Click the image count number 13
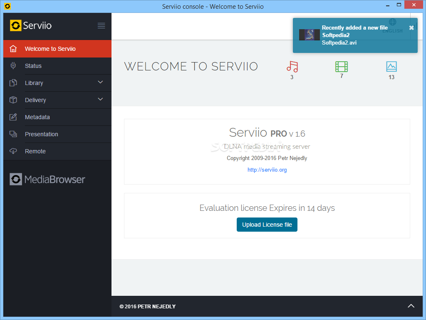The height and width of the screenshot is (320, 426). pyautogui.click(x=391, y=77)
